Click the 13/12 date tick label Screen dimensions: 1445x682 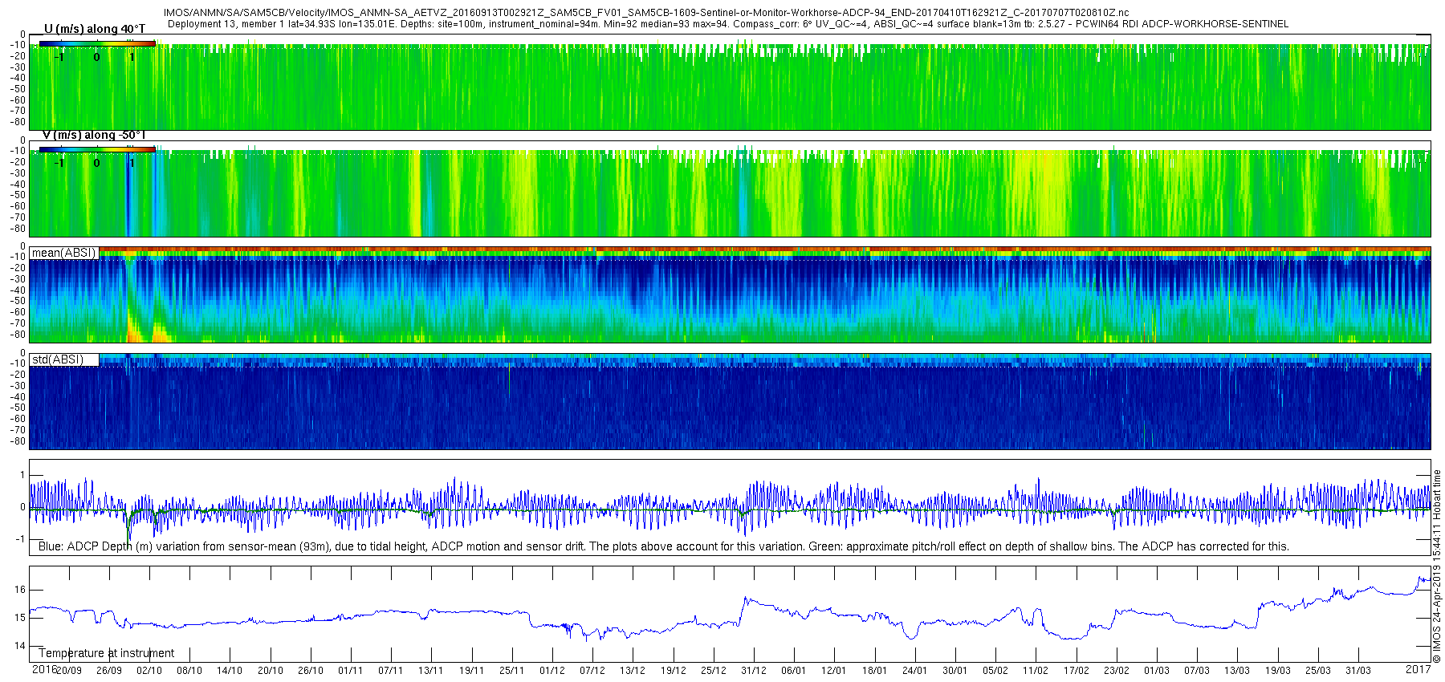(633, 671)
